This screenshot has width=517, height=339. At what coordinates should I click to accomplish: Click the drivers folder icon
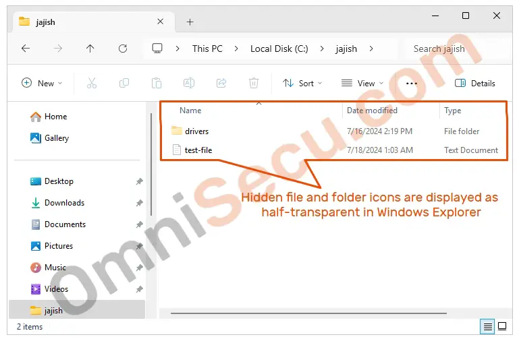coord(177,131)
